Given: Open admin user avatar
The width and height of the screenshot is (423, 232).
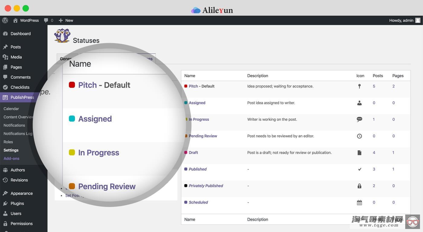Looking at the screenshot, I should pyautogui.click(x=418, y=20).
